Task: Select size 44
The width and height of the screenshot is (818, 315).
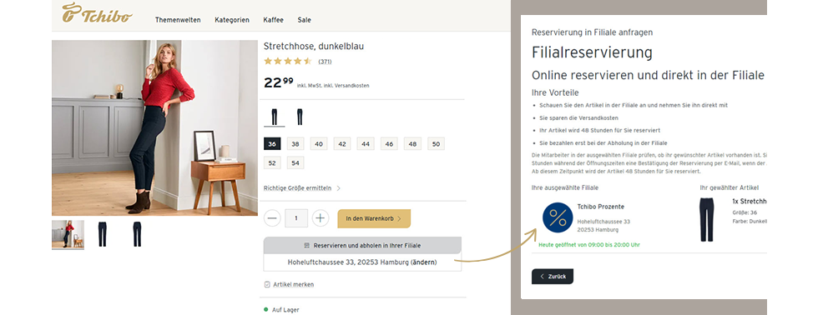Action: coord(366,143)
